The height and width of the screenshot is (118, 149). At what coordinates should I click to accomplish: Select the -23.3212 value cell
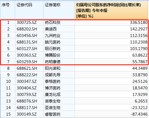pyautogui.click(x=111, y=108)
